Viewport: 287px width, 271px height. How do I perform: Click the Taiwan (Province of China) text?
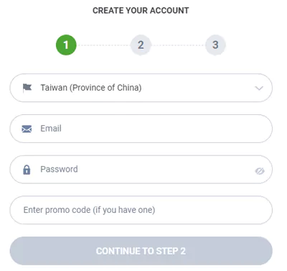(91, 88)
